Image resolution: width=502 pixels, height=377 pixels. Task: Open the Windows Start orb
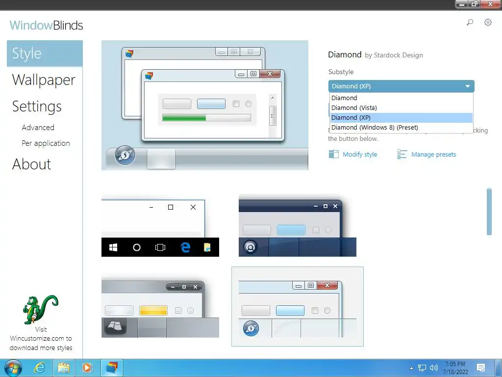pos(13,368)
